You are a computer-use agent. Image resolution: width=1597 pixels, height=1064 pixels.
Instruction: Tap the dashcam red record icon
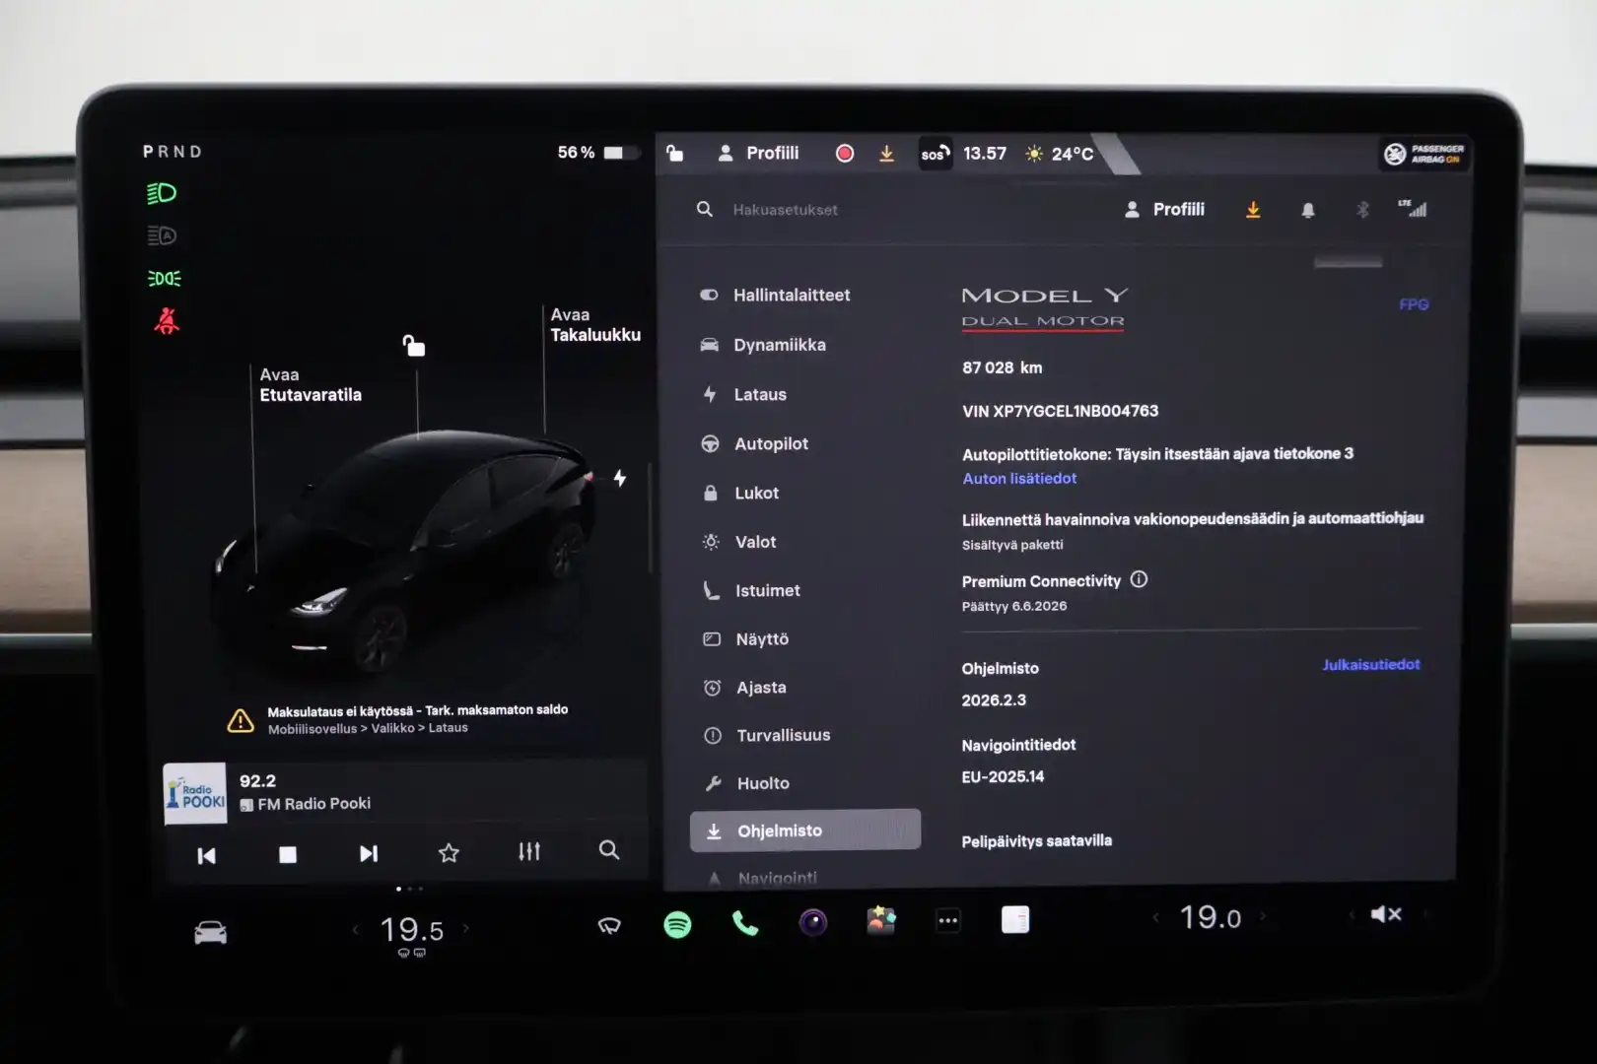click(845, 153)
